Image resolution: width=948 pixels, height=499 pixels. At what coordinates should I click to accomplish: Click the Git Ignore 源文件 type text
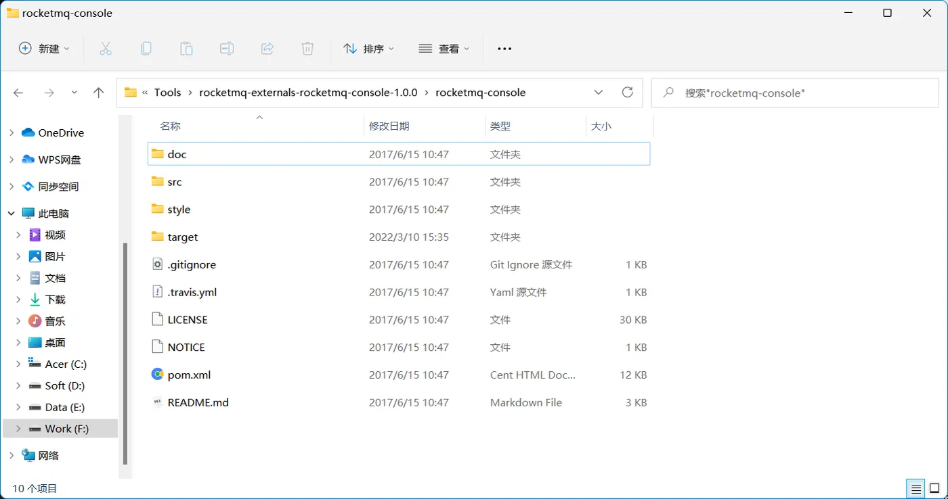pos(532,265)
